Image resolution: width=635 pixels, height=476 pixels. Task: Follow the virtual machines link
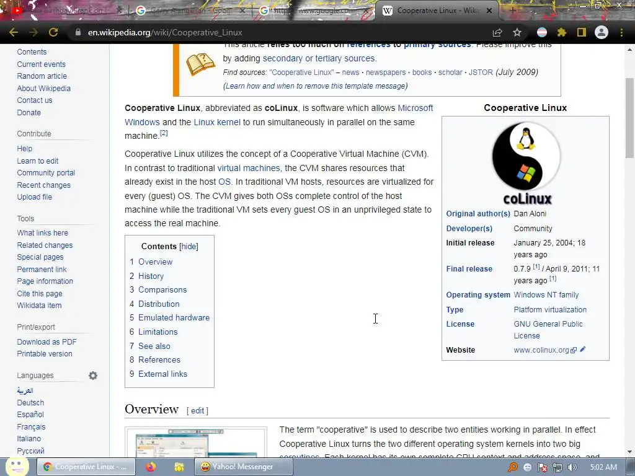(x=248, y=168)
